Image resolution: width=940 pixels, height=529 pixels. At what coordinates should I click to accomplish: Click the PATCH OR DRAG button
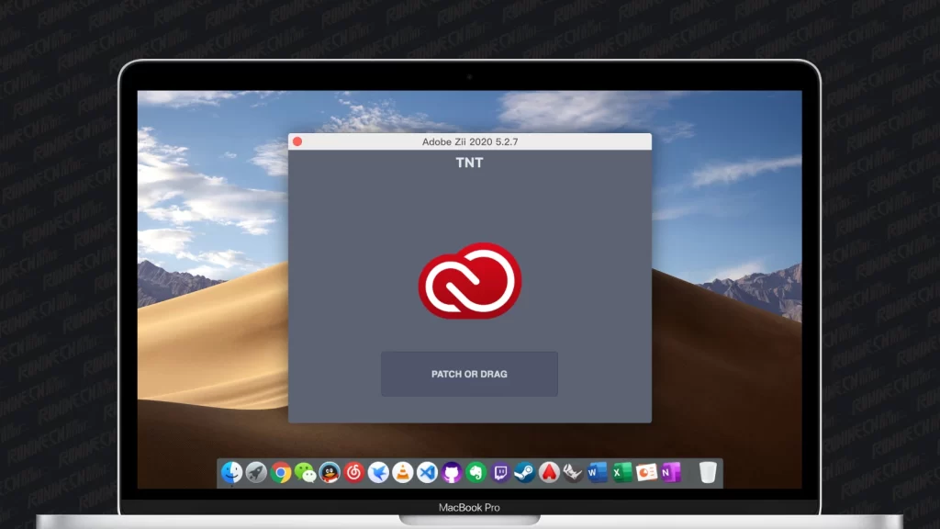point(469,374)
